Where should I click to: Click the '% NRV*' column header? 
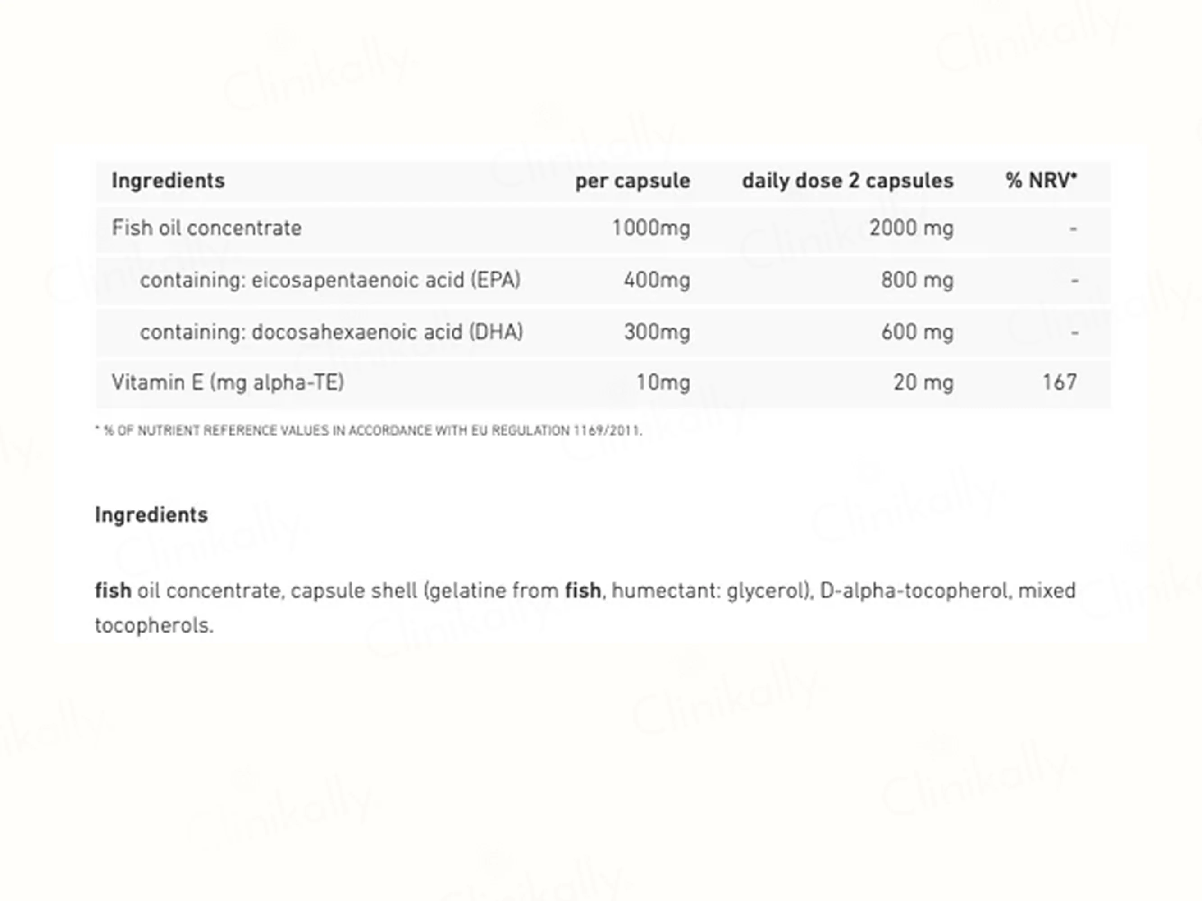pos(1041,180)
